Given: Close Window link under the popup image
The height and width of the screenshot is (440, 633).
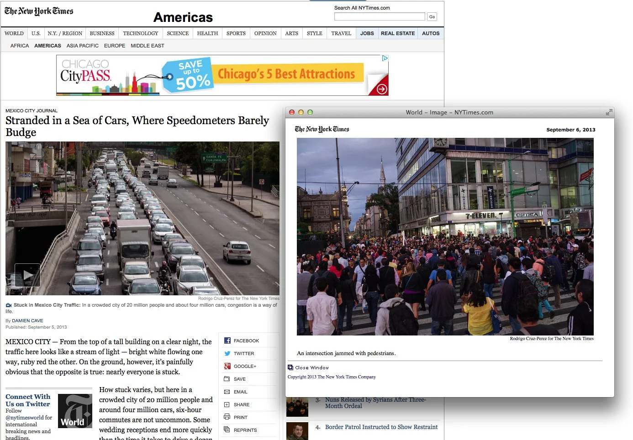Looking at the screenshot, I should pyautogui.click(x=312, y=367).
